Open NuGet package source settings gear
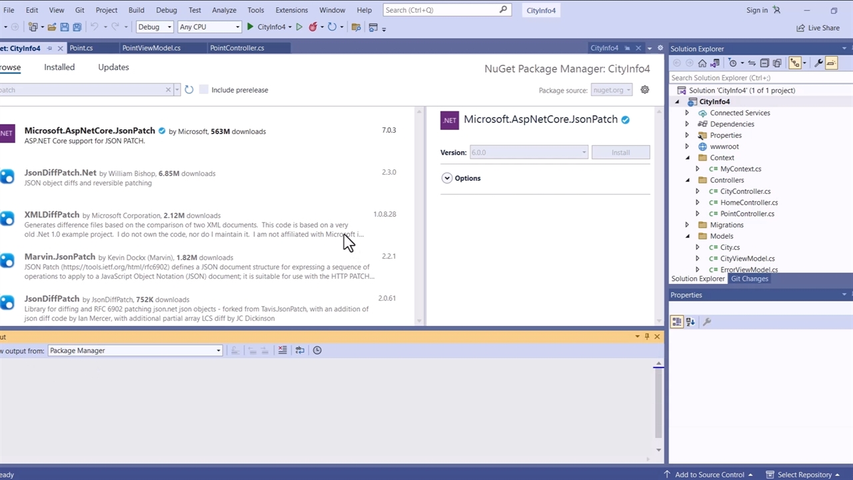Image resolution: width=853 pixels, height=480 pixels. point(644,90)
